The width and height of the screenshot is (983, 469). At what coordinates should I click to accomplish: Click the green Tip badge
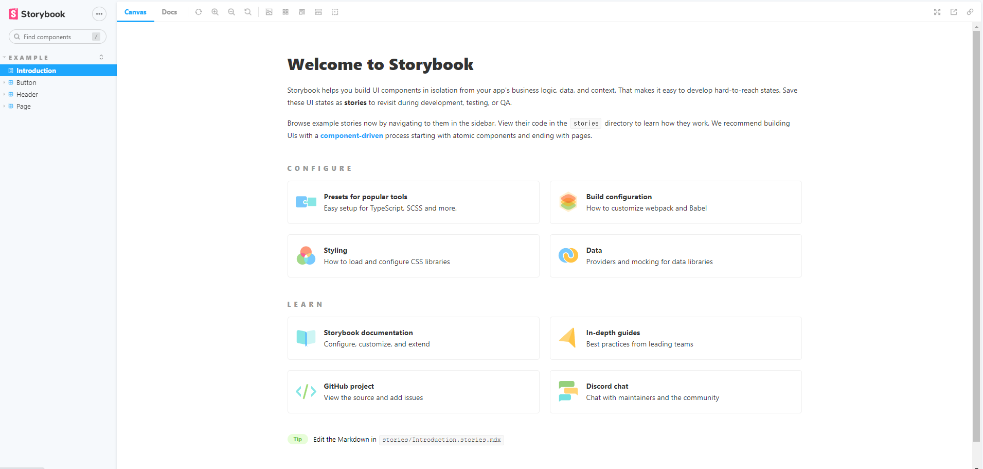(297, 439)
